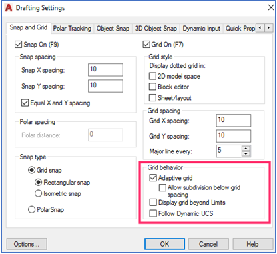Choose Isometric snap option
Viewport: 277px width, 254px height.
coord(38,193)
